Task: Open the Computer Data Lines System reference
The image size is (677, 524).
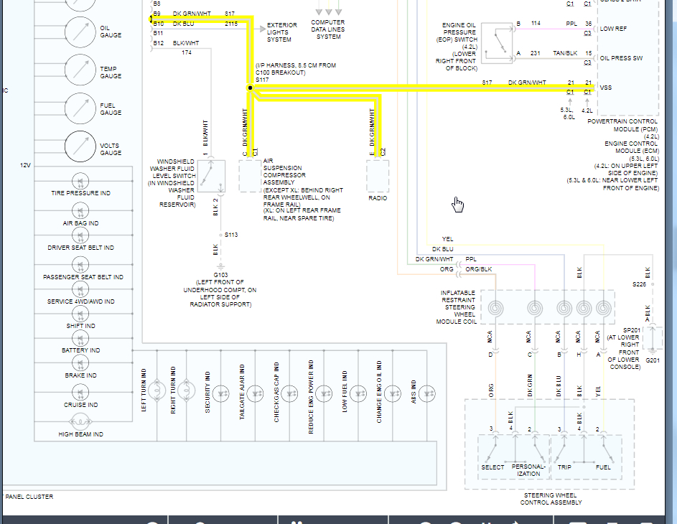Action: click(x=328, y=29)
